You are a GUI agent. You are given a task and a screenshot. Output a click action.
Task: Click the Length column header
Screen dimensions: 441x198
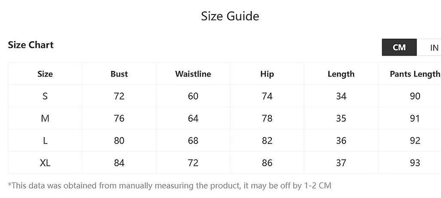click(341, 74)
